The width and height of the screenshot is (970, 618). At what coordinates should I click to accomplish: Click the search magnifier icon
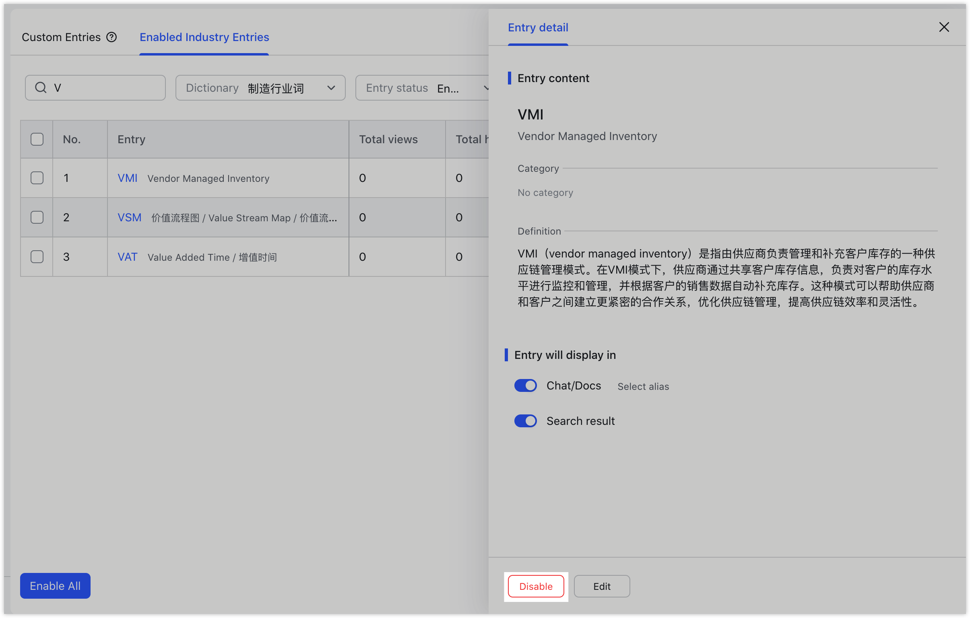[41, 87]
